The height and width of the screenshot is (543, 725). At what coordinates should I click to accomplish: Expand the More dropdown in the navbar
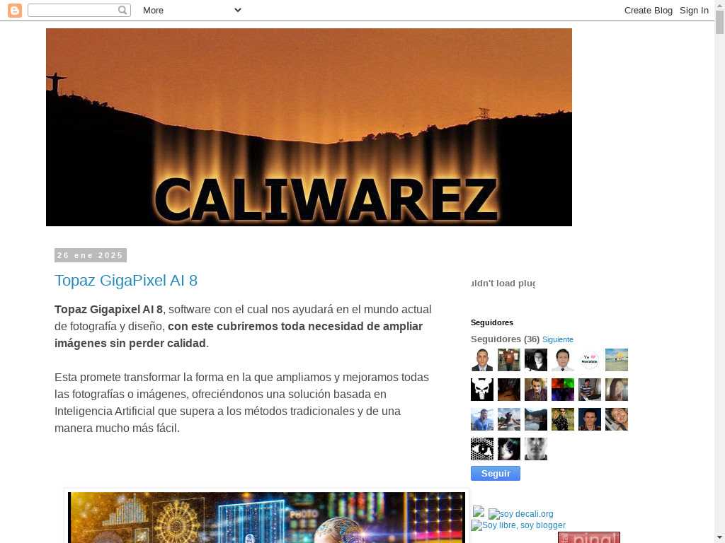(192, 10)
